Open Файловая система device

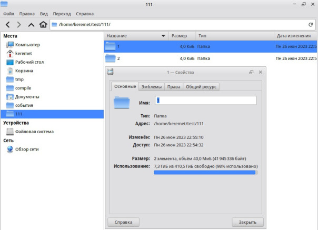[30, 132]
